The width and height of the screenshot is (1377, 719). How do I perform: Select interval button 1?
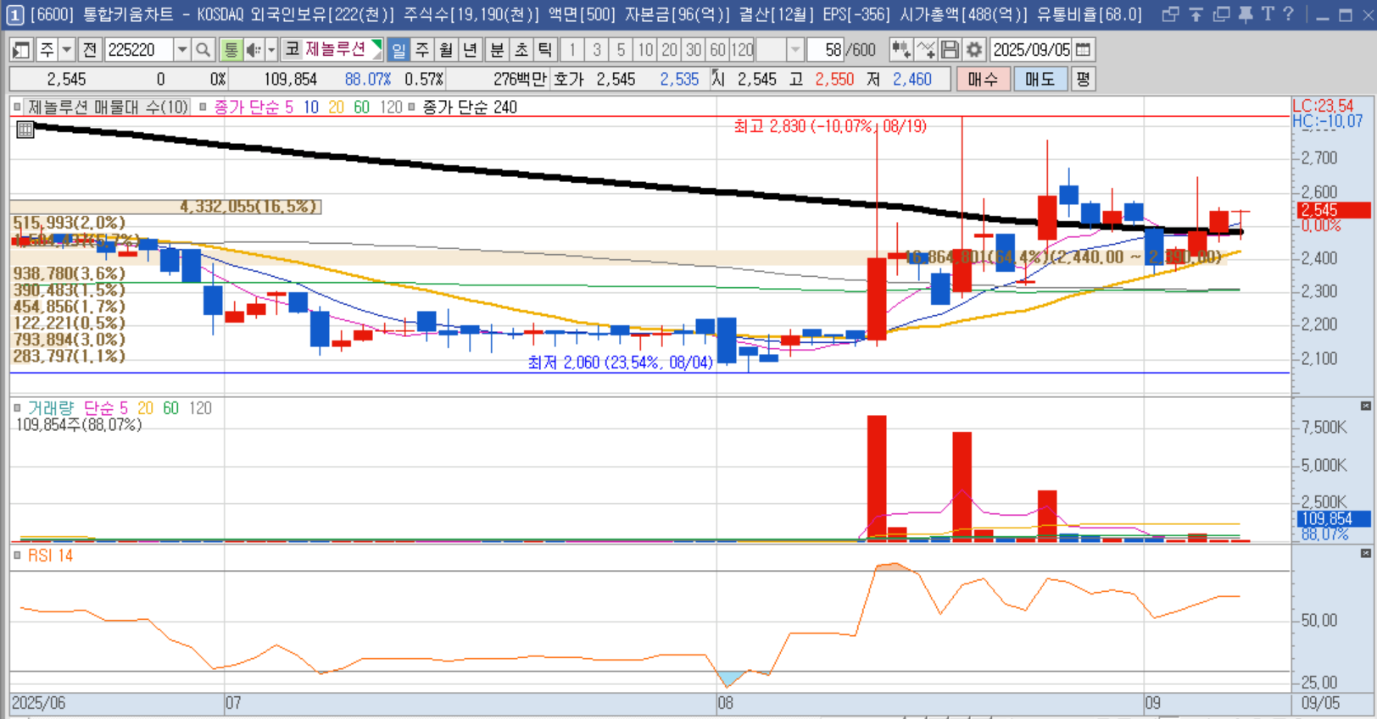point(572,50)
